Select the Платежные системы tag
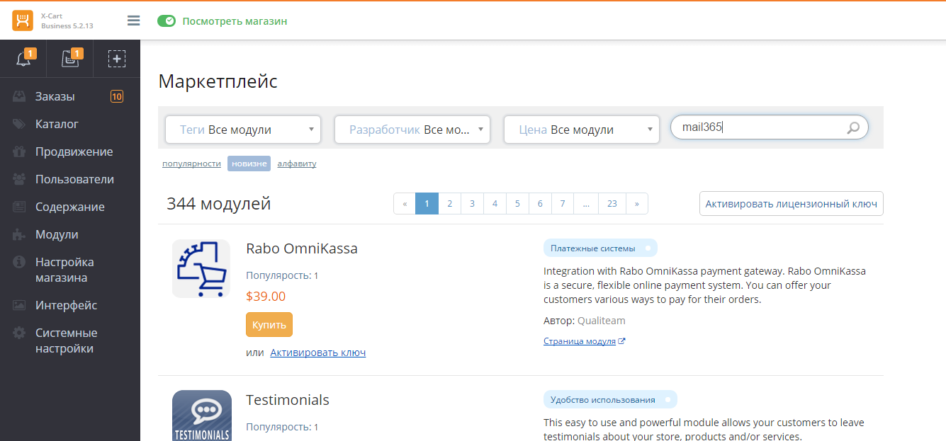The width and height of the screenshot is (946, 441). (x=600, y=248)
